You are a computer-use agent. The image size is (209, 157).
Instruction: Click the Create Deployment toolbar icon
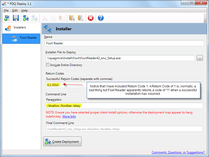pyautogui.click(x=26, y=18)
